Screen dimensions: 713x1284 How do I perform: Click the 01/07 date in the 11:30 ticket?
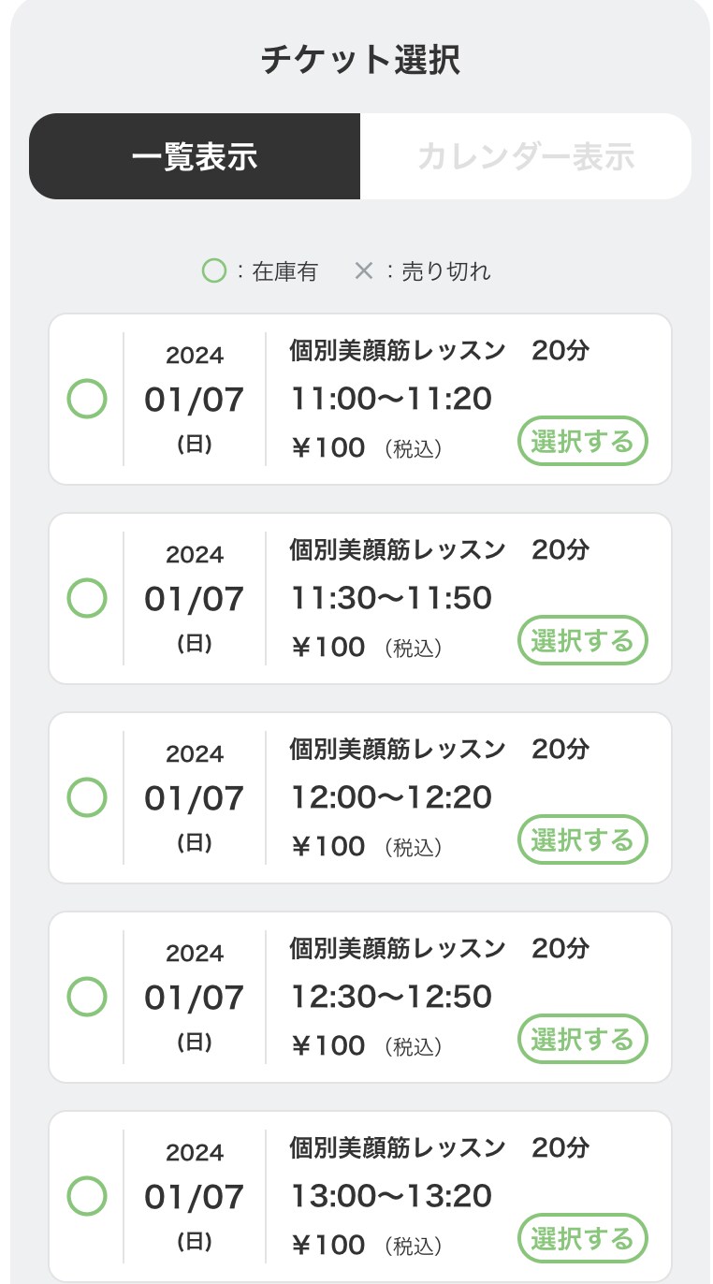pos(194,599)
